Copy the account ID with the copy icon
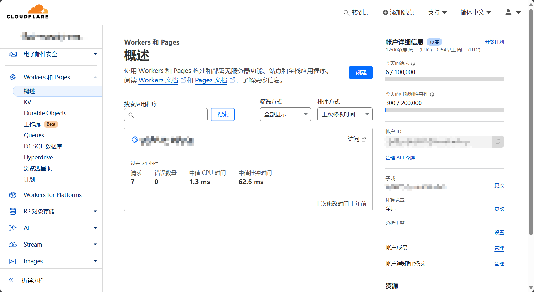 tap(498, 142)
